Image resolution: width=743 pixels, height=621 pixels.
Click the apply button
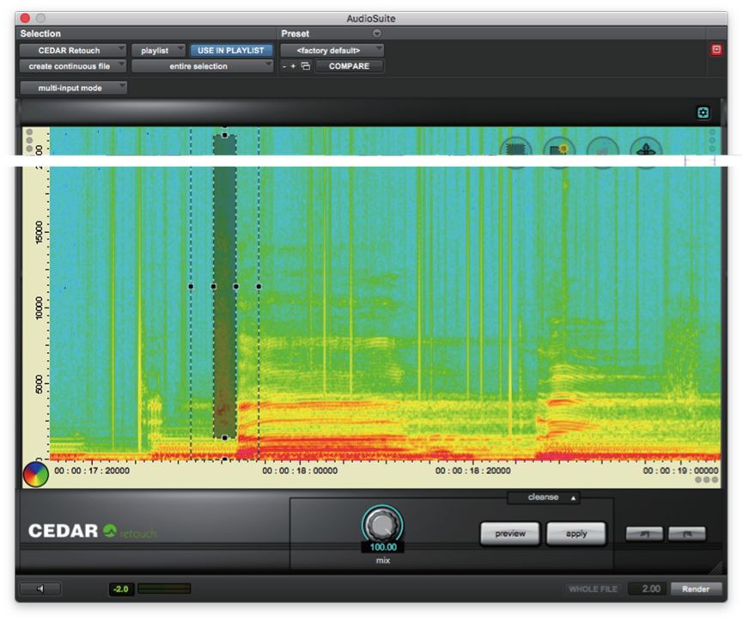click(576, 534)
